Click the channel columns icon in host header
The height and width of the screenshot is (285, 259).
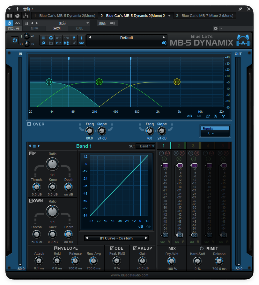(10, 16)
